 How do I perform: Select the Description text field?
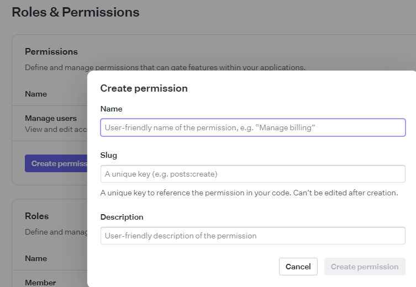pos(253,236)
